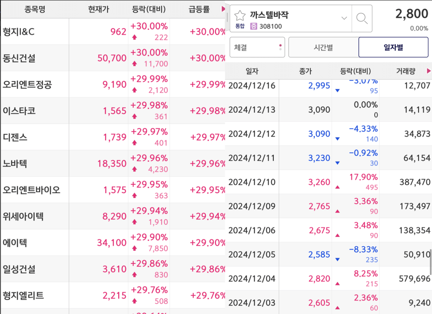This screenshot has height=314, width=432.
Task: Select the 형지엘리트 stock row
Action: pos(113,295)
